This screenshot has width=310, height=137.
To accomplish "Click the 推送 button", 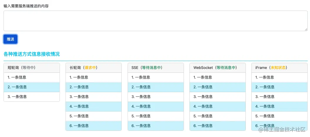I will click(11, 39).
